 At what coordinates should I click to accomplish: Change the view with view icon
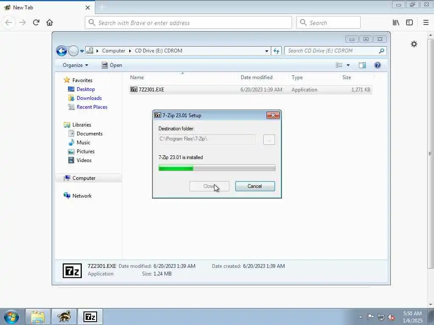pos(339,65)
